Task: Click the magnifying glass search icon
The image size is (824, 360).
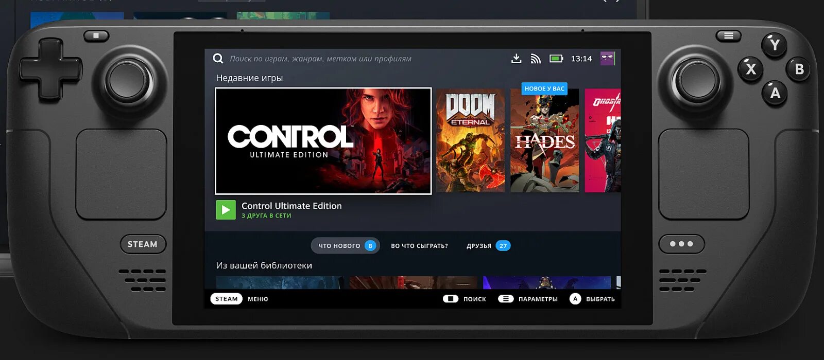Action: 218,59
